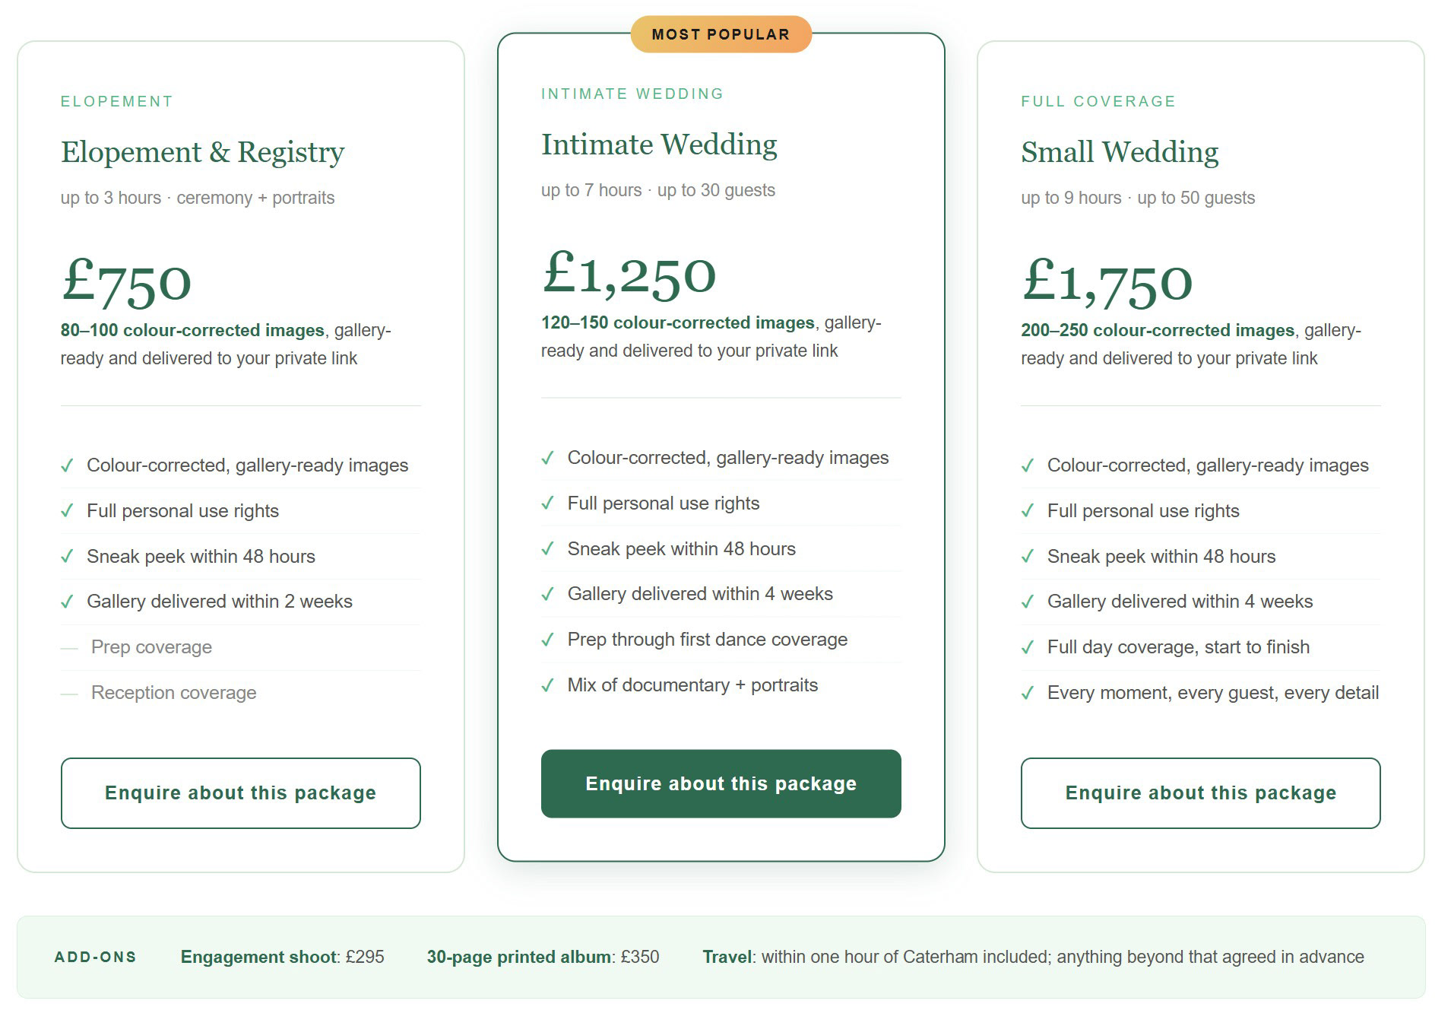Enquire about the Elopement & Registry package

[240, 793]
